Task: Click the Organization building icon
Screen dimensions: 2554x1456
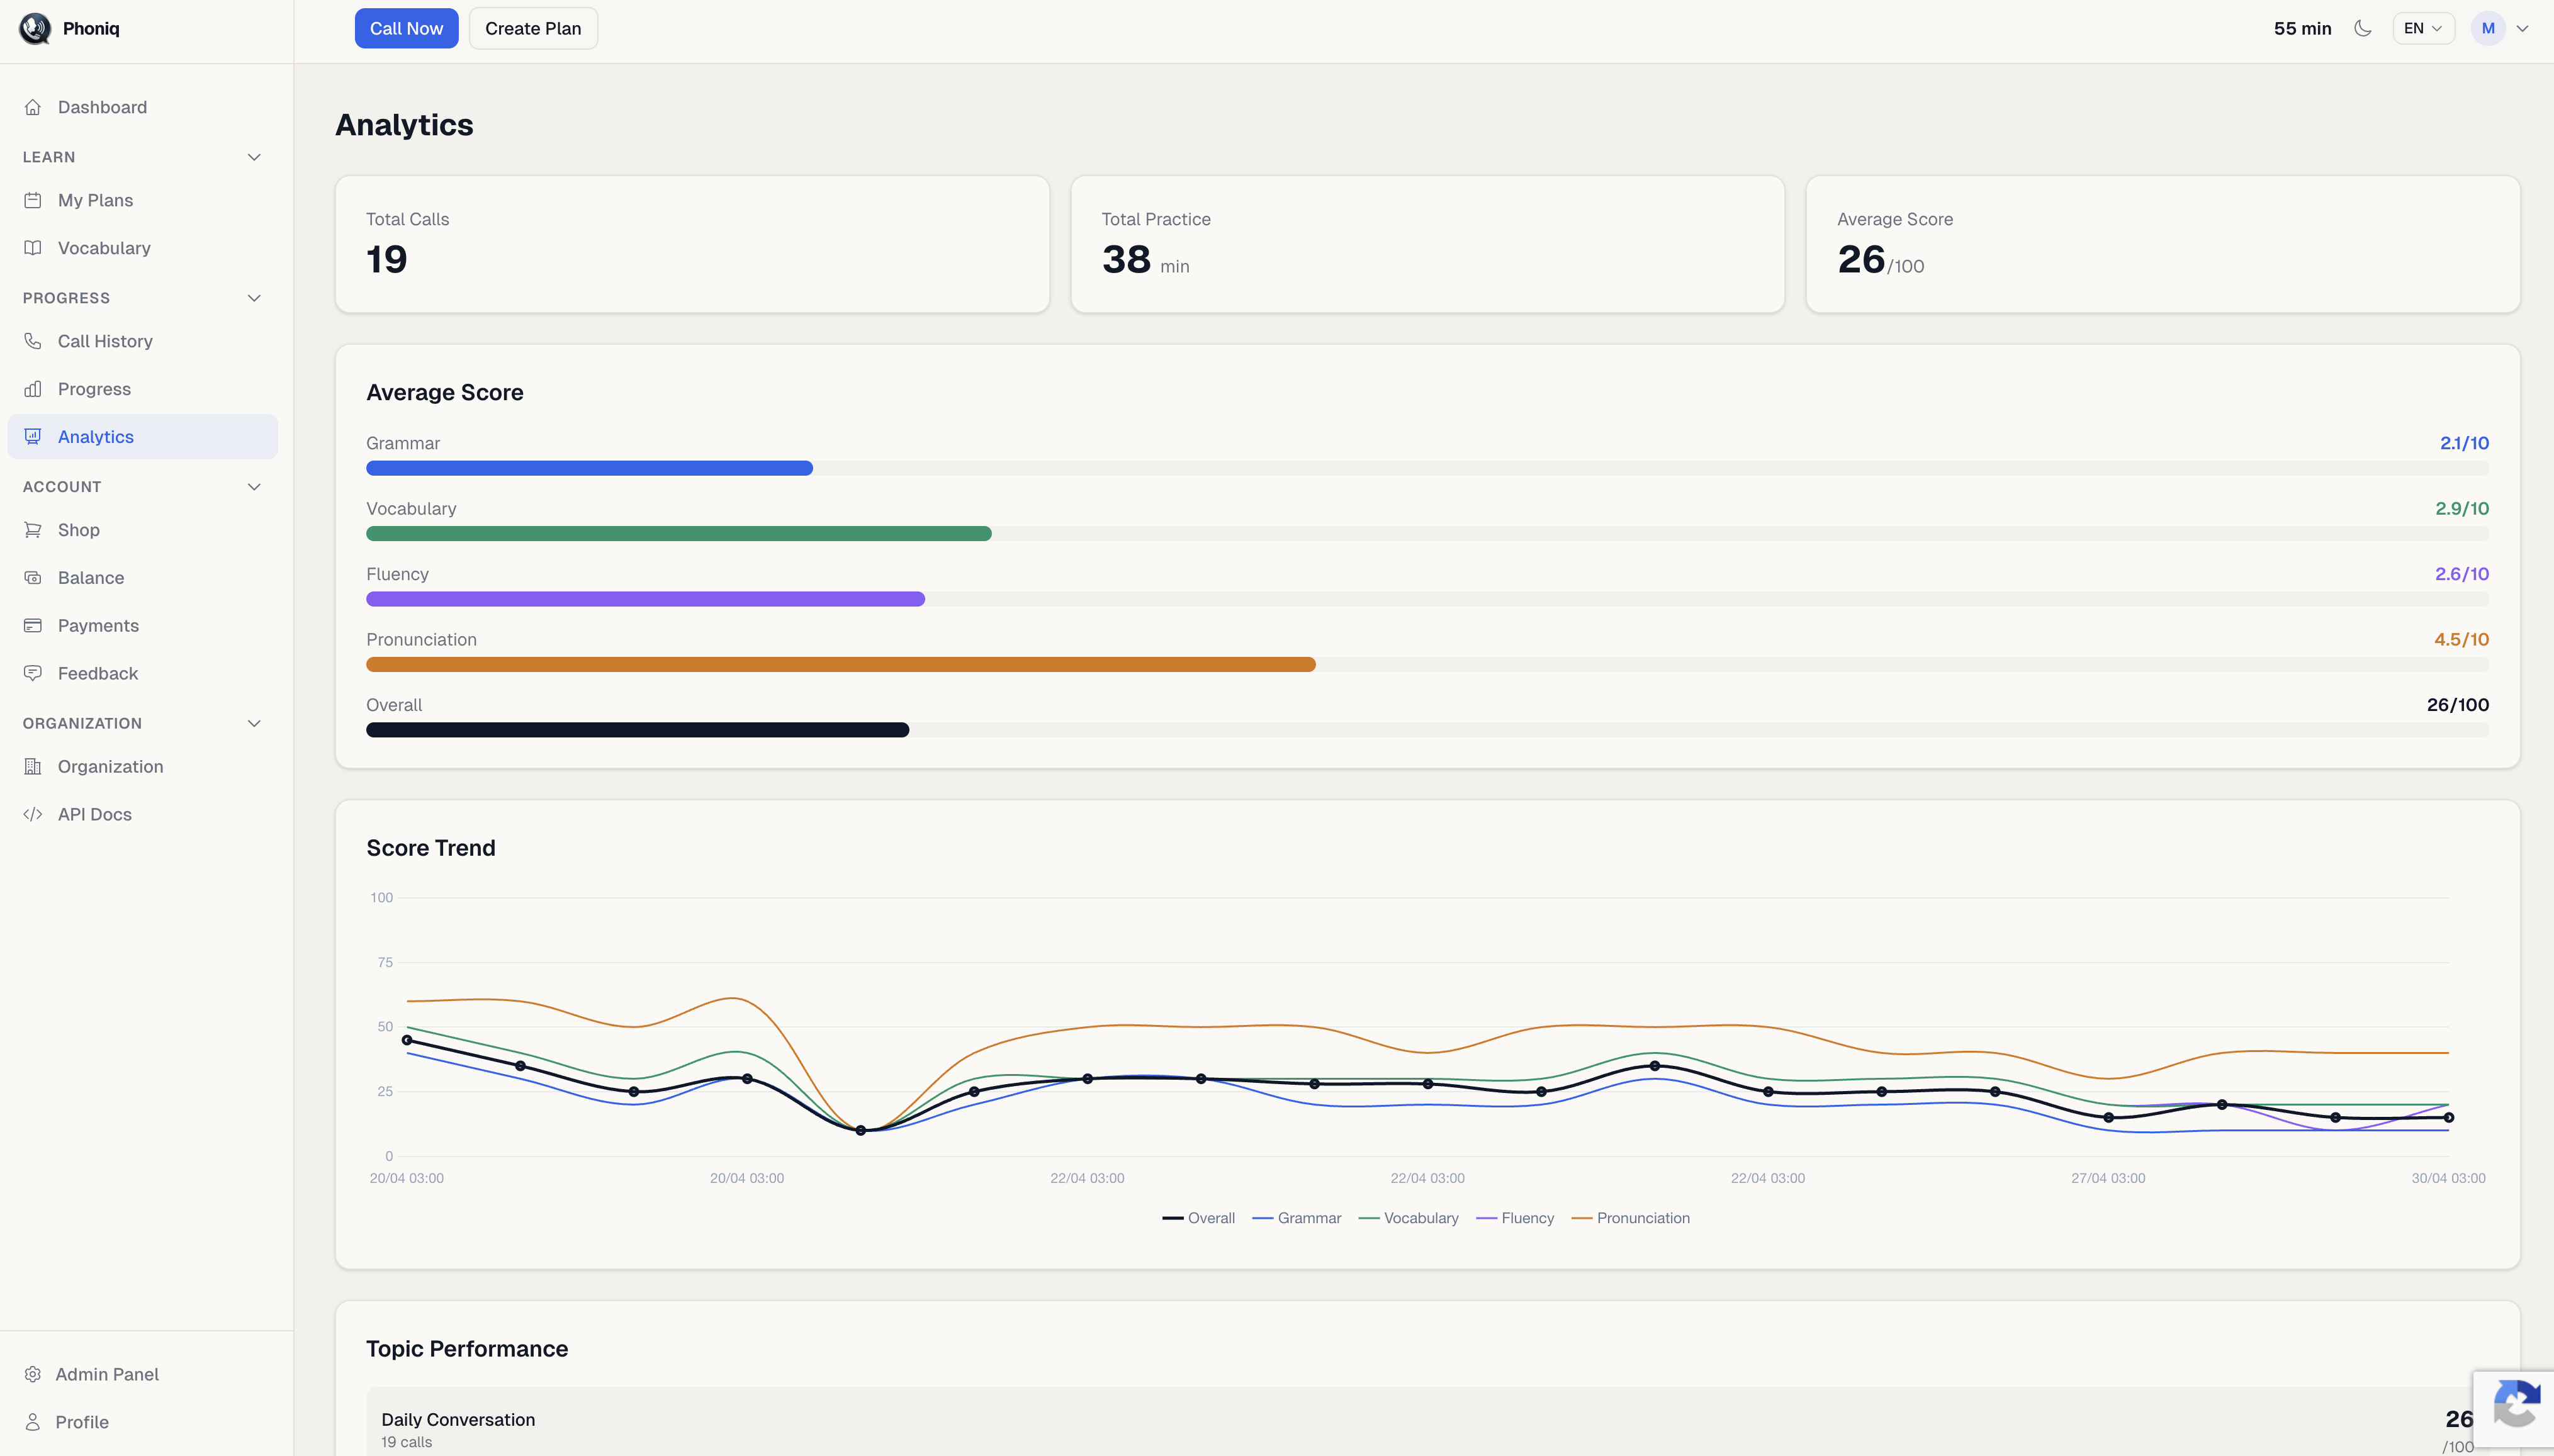Action: pyautogui.click(x=33, y=767)
